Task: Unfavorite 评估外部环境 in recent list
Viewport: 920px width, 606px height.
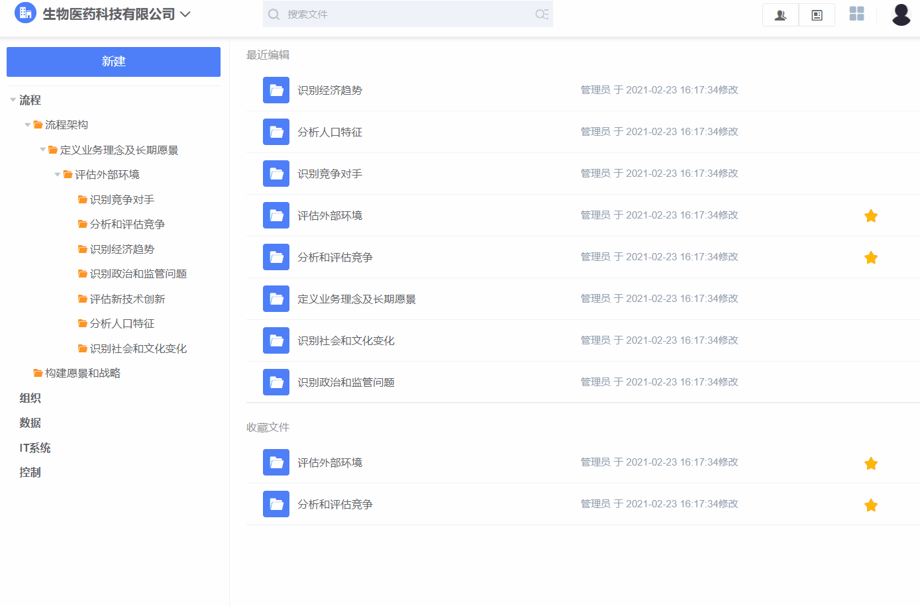Action: coord(871,215)
